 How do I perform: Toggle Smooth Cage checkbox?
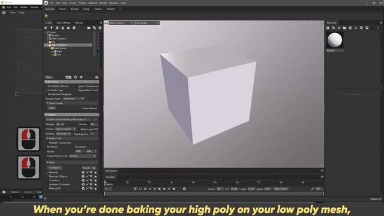[46, 90]
